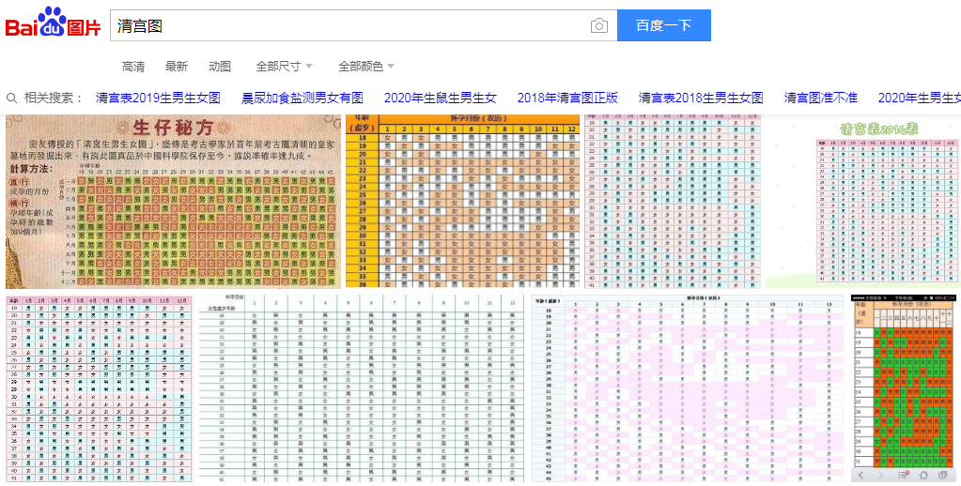
Task: Open related search 2020年生鼠生男生女
Action: (x=440, y=98)
